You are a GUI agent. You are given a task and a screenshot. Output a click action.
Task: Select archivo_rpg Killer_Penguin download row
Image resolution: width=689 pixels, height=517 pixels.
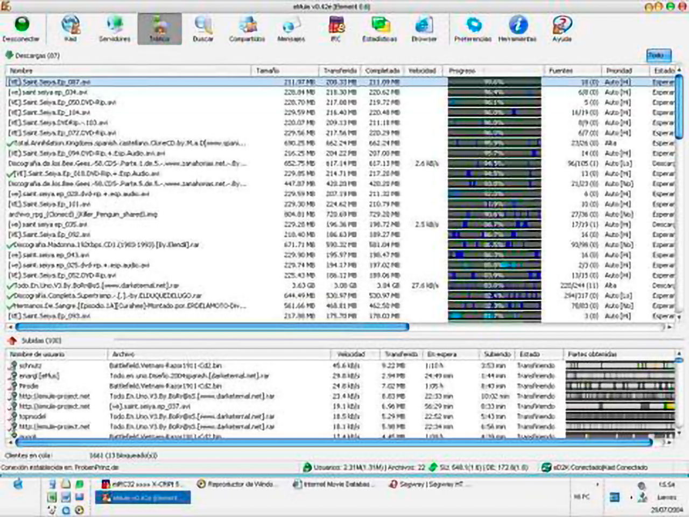(x=340, y=214)
